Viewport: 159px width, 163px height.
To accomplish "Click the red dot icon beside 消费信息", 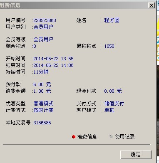I will (74, 137).
